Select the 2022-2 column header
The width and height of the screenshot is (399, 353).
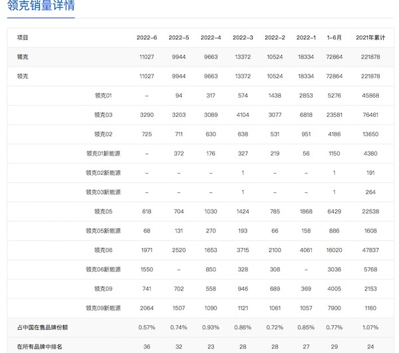tap(275, 38)
